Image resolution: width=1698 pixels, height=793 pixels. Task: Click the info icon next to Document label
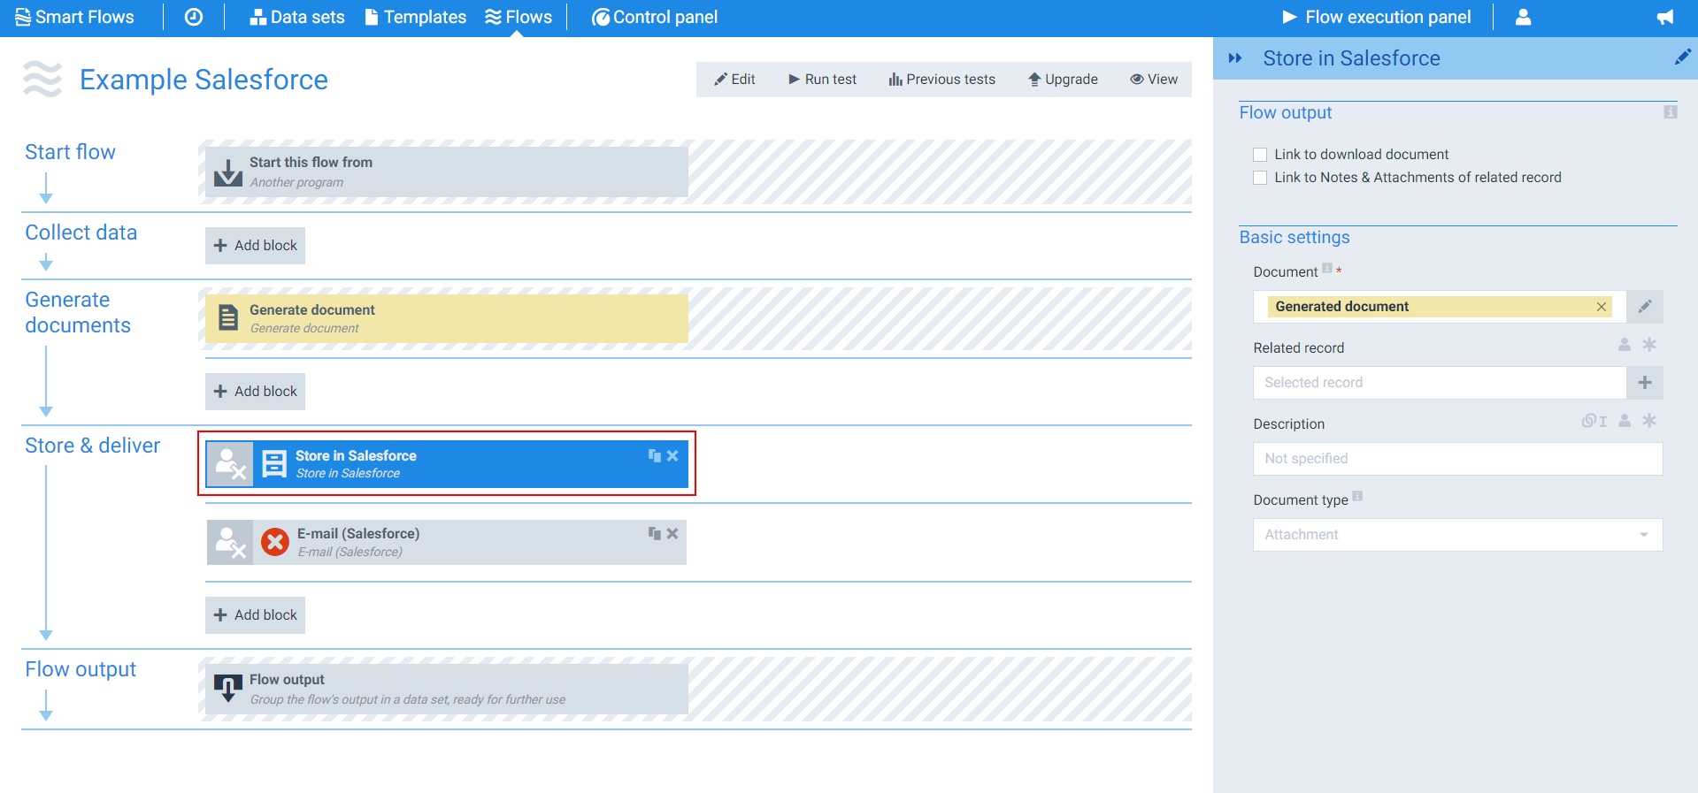[x=1327, y=268]
